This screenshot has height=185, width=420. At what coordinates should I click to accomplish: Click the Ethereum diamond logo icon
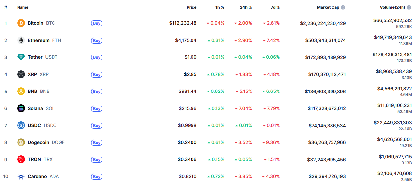pos(21,40)
